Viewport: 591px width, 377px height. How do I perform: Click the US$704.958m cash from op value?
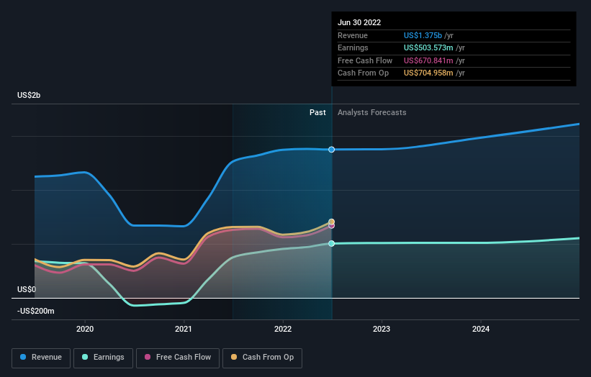point(428,73)
